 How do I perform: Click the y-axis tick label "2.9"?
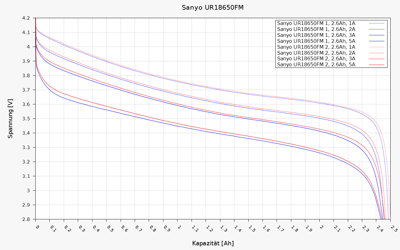click(x=26, y=205)
